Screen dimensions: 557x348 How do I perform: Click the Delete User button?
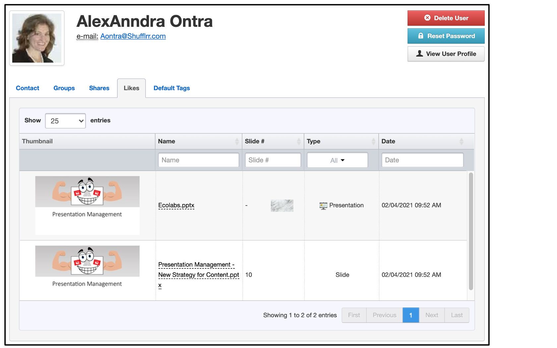pos(446,18)
